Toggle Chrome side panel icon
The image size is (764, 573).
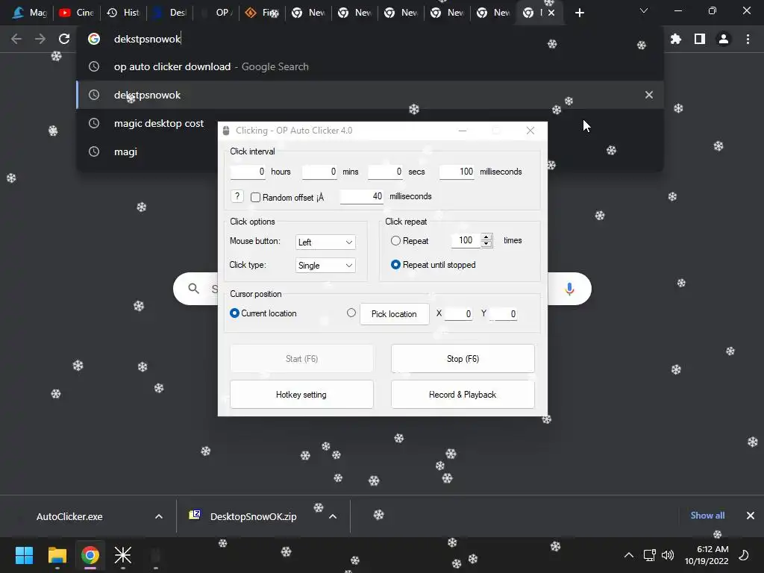click(700, 39)
